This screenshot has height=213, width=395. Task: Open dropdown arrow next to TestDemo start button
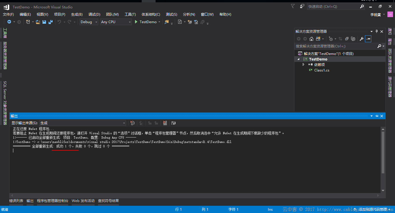(159, 22)
